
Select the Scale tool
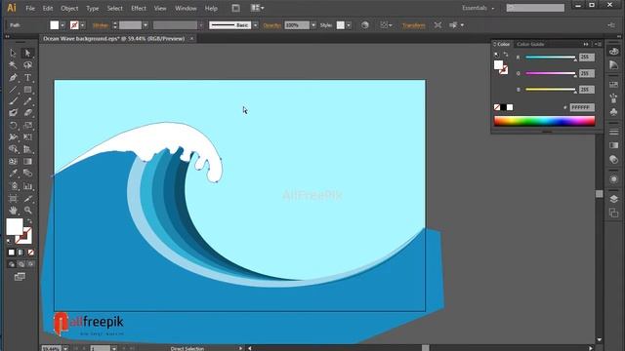coord(27,126)
